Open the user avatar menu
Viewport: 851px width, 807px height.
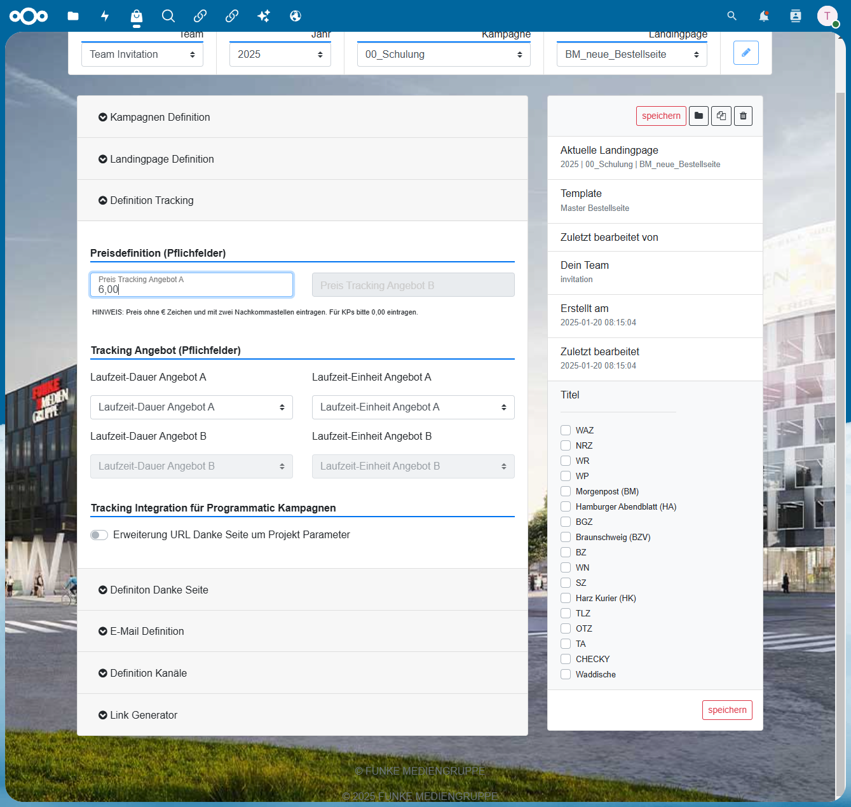(x=827, y=16)
